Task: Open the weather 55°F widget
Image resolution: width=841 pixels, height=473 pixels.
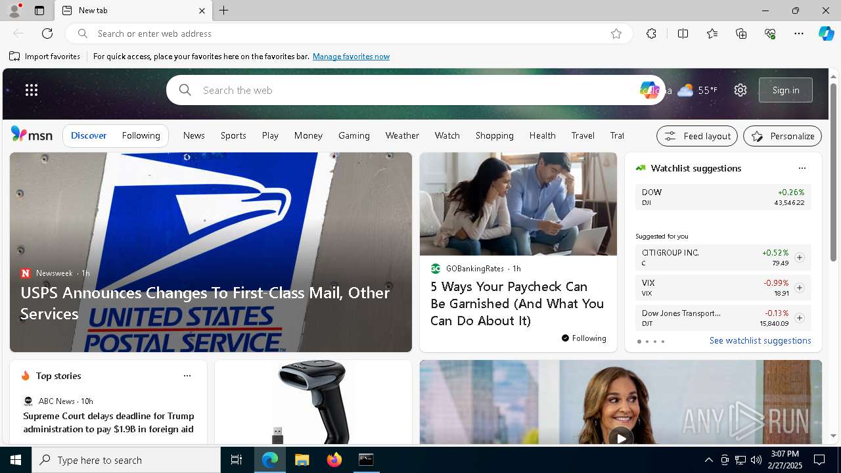Action: coord(697,90)
